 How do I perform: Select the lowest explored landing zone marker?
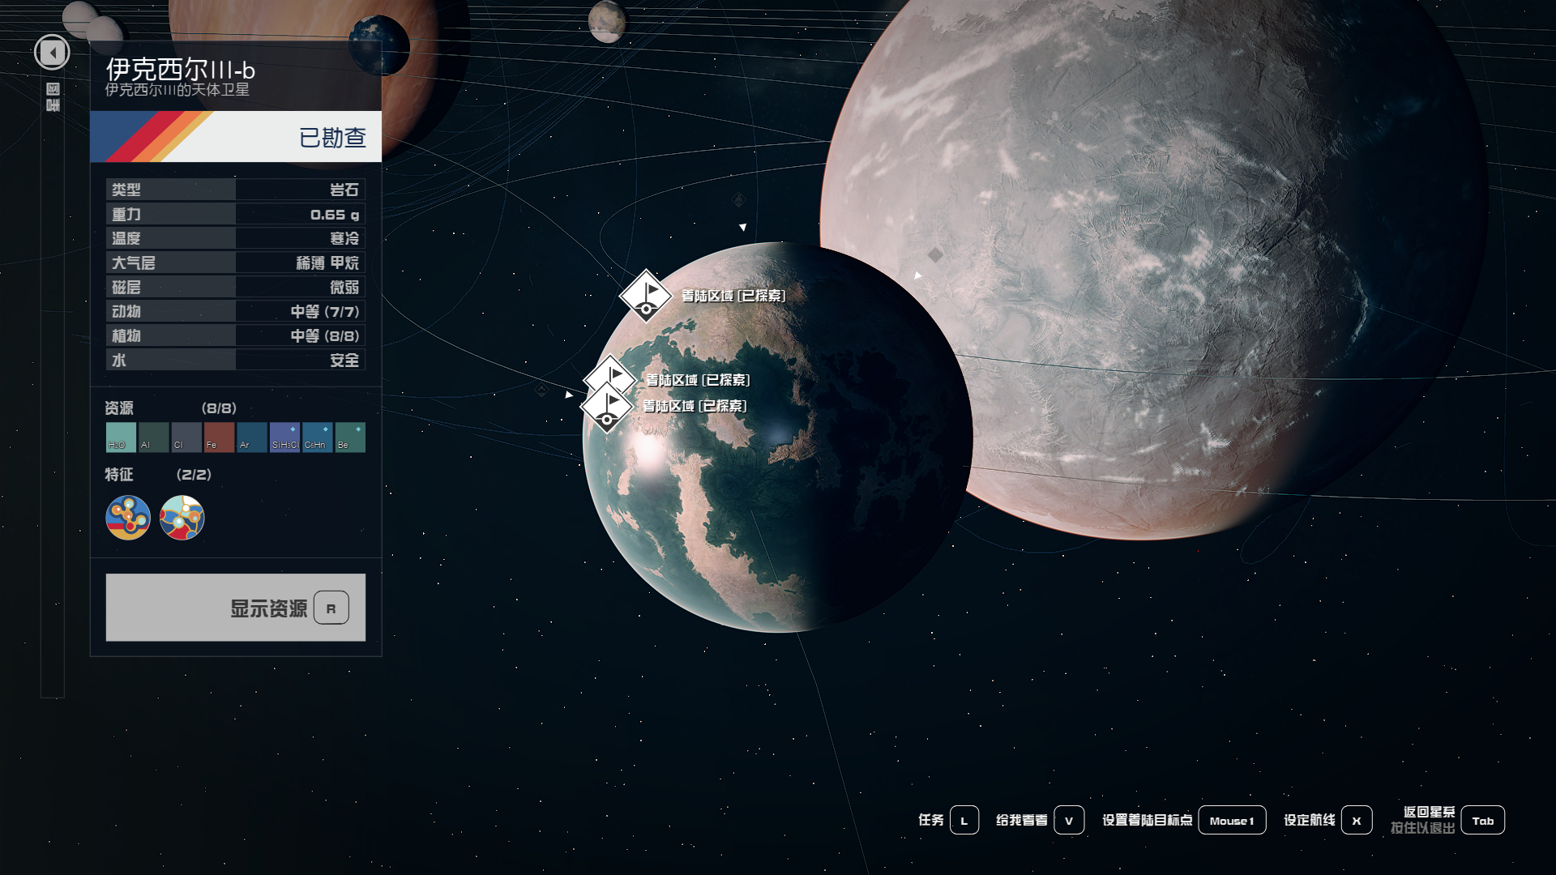pos(607,408)
